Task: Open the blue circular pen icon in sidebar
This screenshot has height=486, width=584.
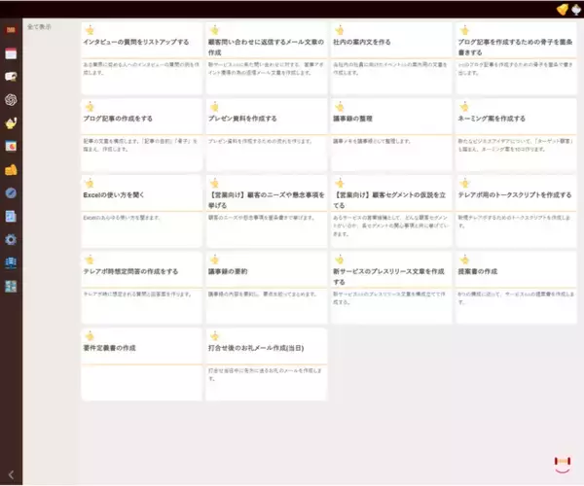Action: (11, 193)
